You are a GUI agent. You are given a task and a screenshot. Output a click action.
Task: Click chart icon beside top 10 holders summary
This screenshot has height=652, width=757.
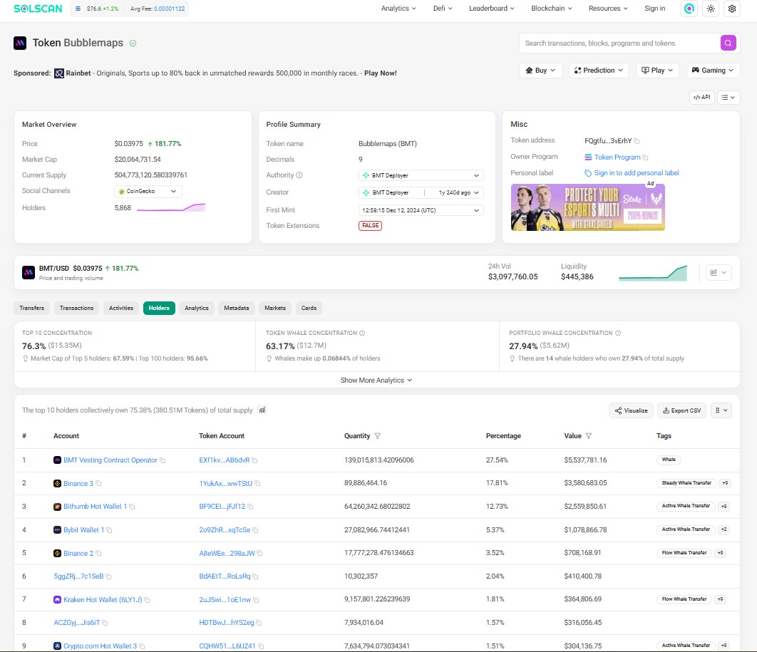point(262,410)
